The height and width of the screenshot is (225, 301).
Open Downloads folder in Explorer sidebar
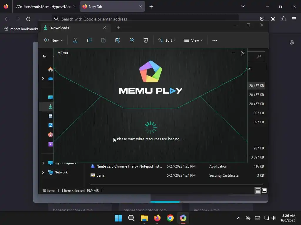coord(51,107)
